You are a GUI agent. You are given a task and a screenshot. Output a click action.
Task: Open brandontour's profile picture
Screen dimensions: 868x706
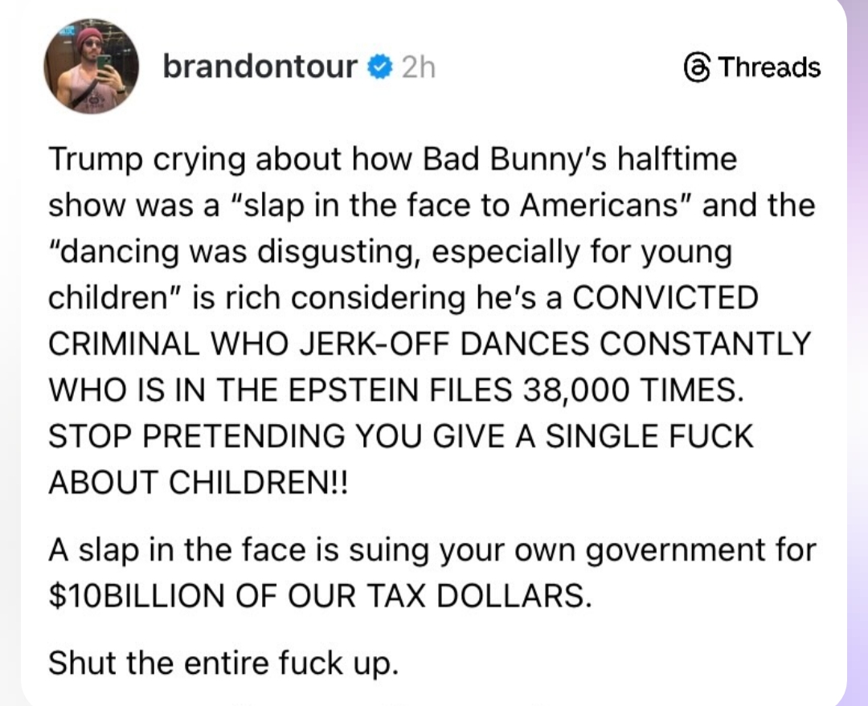pos(92,67)
